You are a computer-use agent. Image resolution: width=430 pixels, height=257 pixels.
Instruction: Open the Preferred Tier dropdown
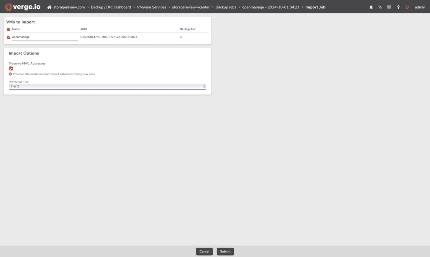[x=107, y=86]
